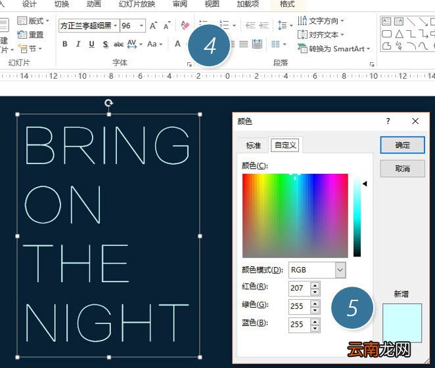The image size is (435, 368).
Task: Apply numbered list formatting
Action: [225, 25]
